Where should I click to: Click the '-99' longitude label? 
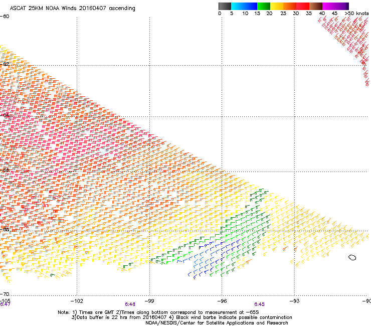(x=149, y=301)
